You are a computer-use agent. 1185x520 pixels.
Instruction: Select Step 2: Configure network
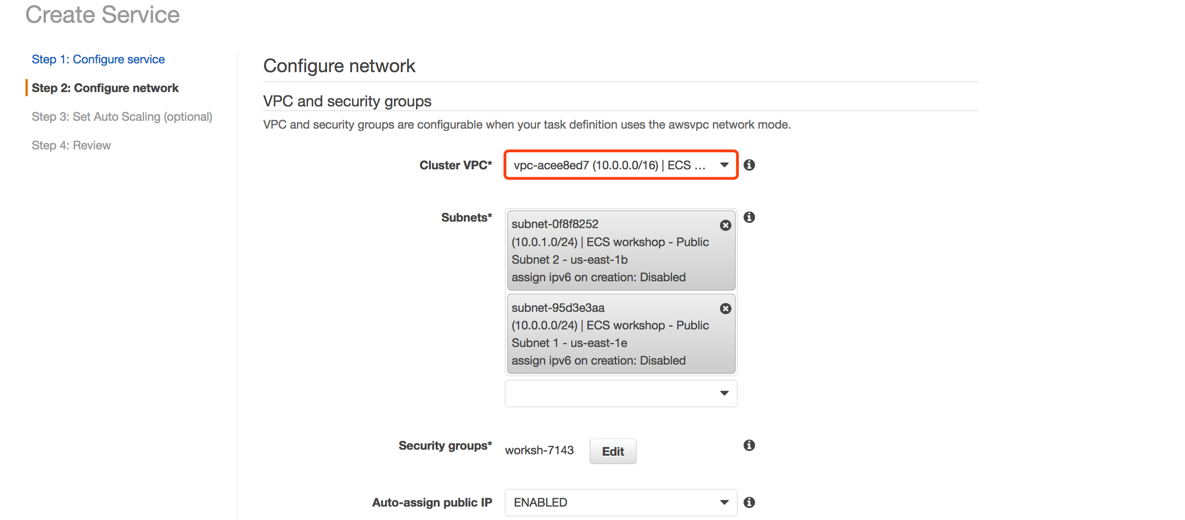[105, 88]
